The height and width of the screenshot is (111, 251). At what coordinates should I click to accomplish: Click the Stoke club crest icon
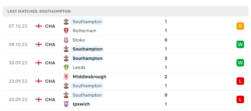(x=66, y=40)
